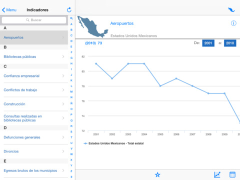This screenshot has width=240, height=180.
Task: Tap the search magnifier in the alphabet index
Action: tap(71, 18)
